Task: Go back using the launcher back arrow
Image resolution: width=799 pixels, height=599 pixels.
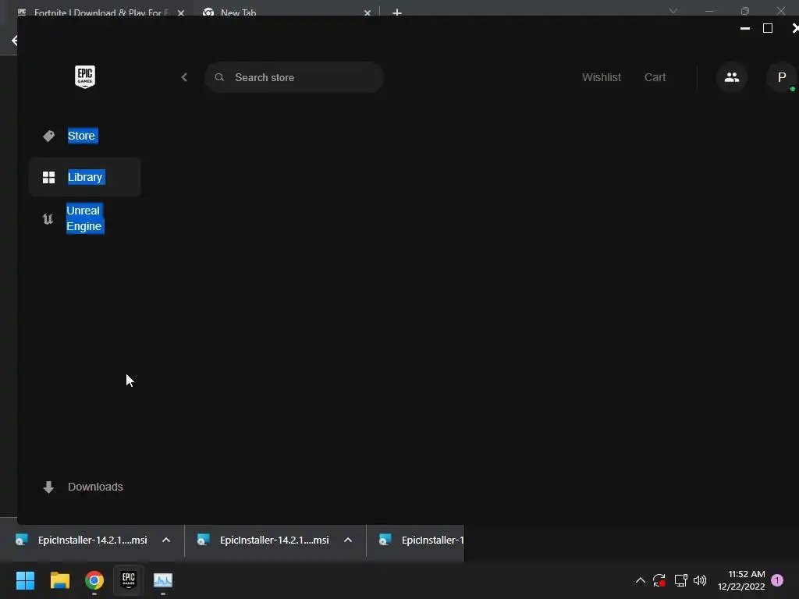Action: (184, 77)
